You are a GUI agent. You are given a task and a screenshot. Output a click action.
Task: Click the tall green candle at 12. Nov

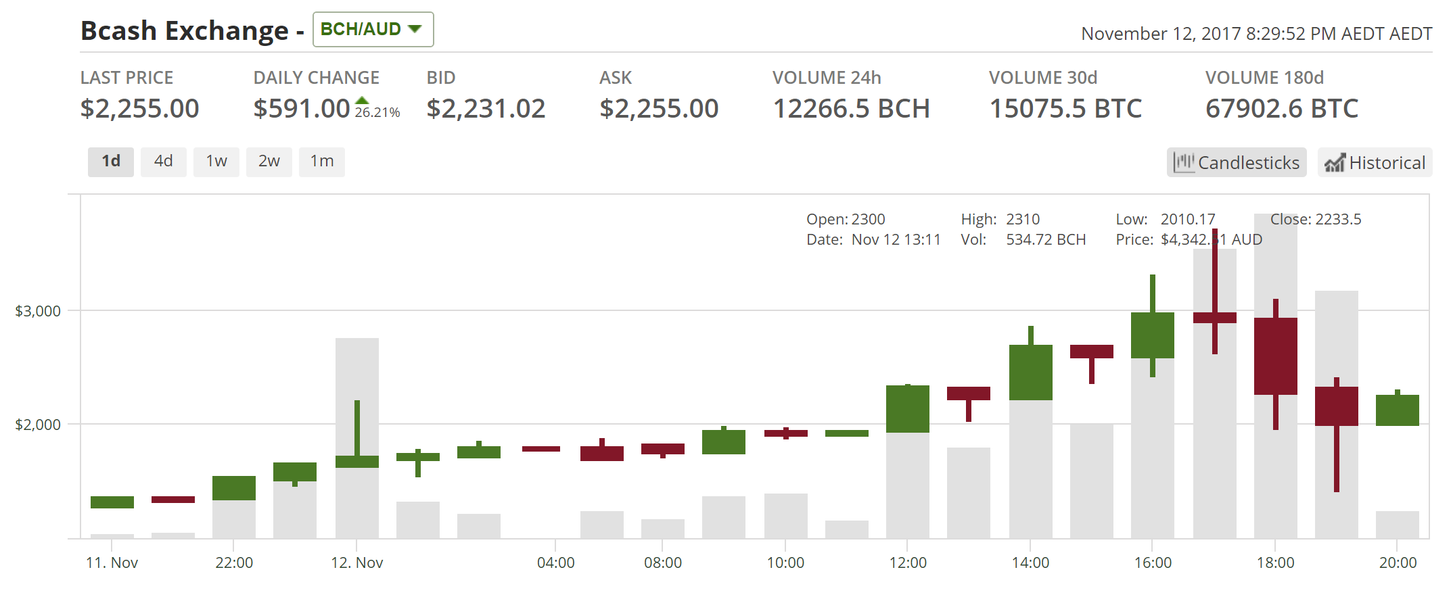[357, 461]
